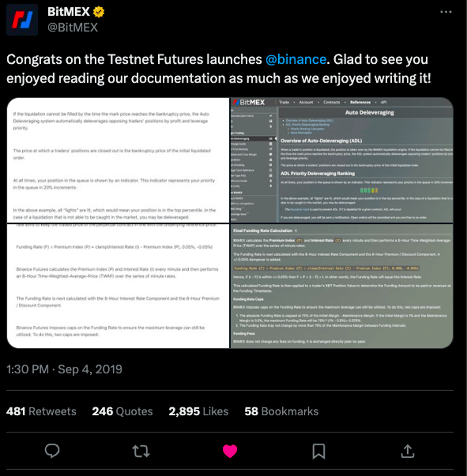Viewport: 467px width, 476px height.
Task: Open the bottom-left Funding Rate screenshot
Action: tap(118, 286)
